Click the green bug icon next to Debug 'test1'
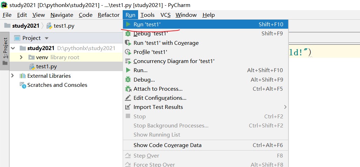 click(x=128, y=34)
